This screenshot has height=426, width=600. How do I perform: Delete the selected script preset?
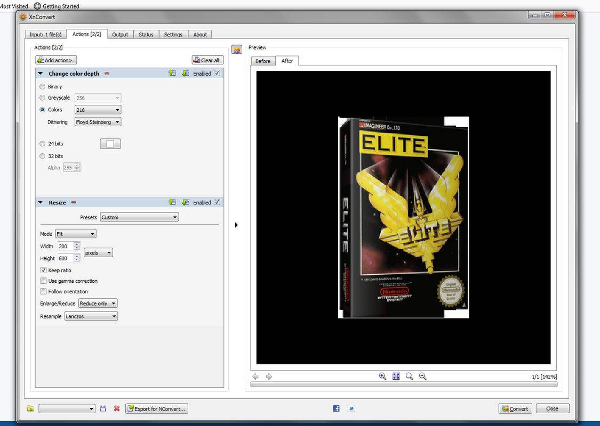[x=117, y=408]
